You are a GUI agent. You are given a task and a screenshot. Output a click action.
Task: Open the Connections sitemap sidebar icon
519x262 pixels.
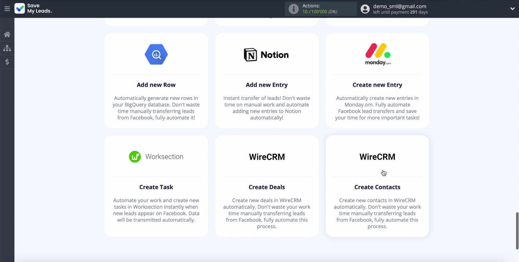(x=7, y=48)
